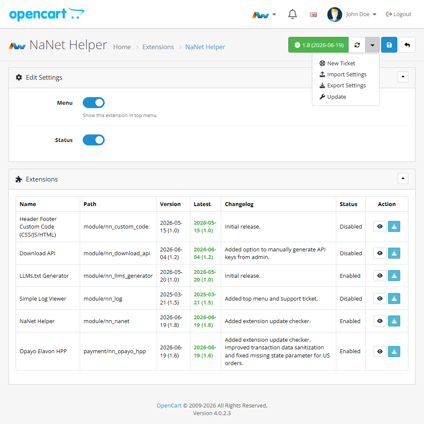View the Download API extension (eye icon)
This screenshot has width=424, height=424.
[x=380, y=253]
